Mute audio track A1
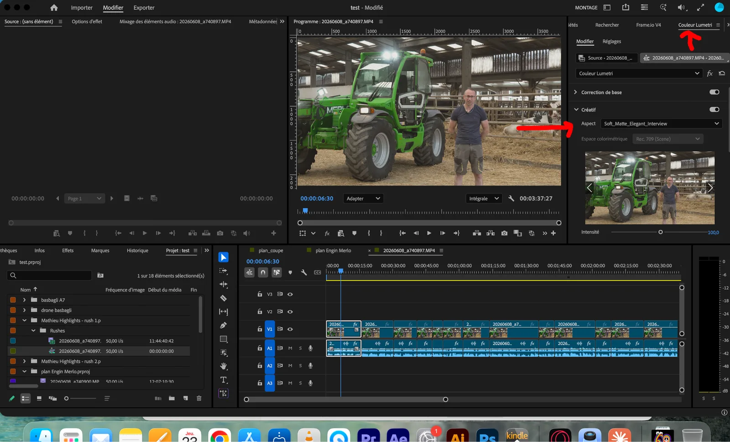Image resolution: width=730 pixels, height=442 pixels. tap(290, 348)
